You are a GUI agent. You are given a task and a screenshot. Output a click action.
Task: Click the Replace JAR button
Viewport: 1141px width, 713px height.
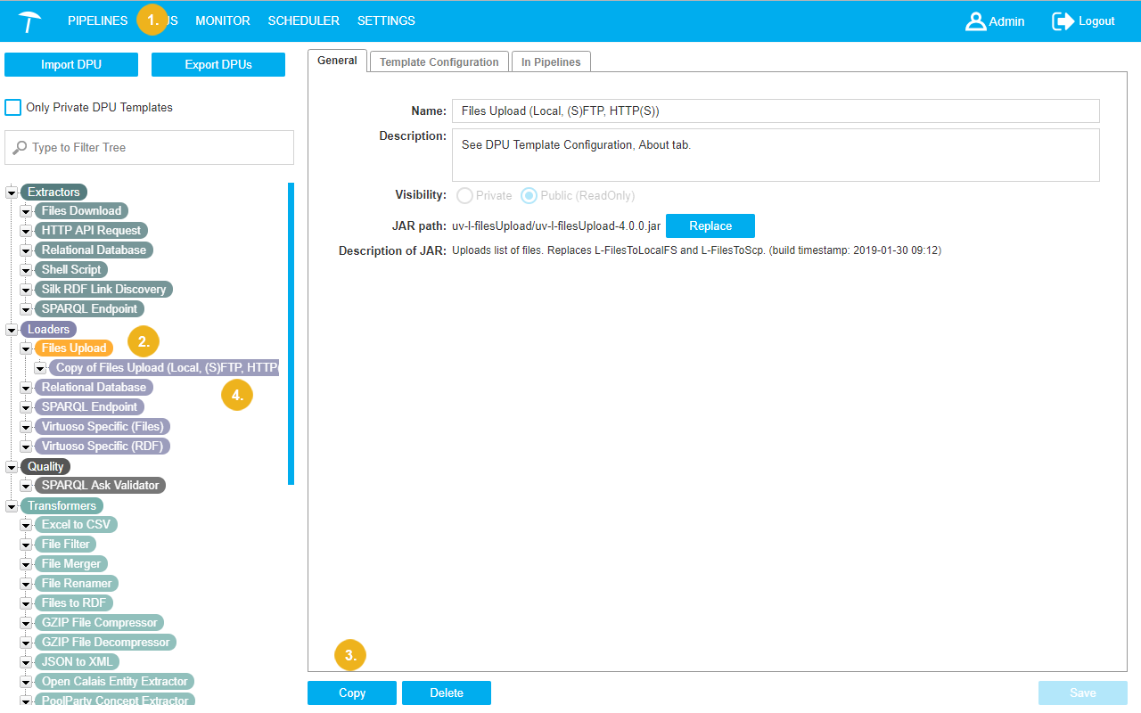[x=710, y=225]
